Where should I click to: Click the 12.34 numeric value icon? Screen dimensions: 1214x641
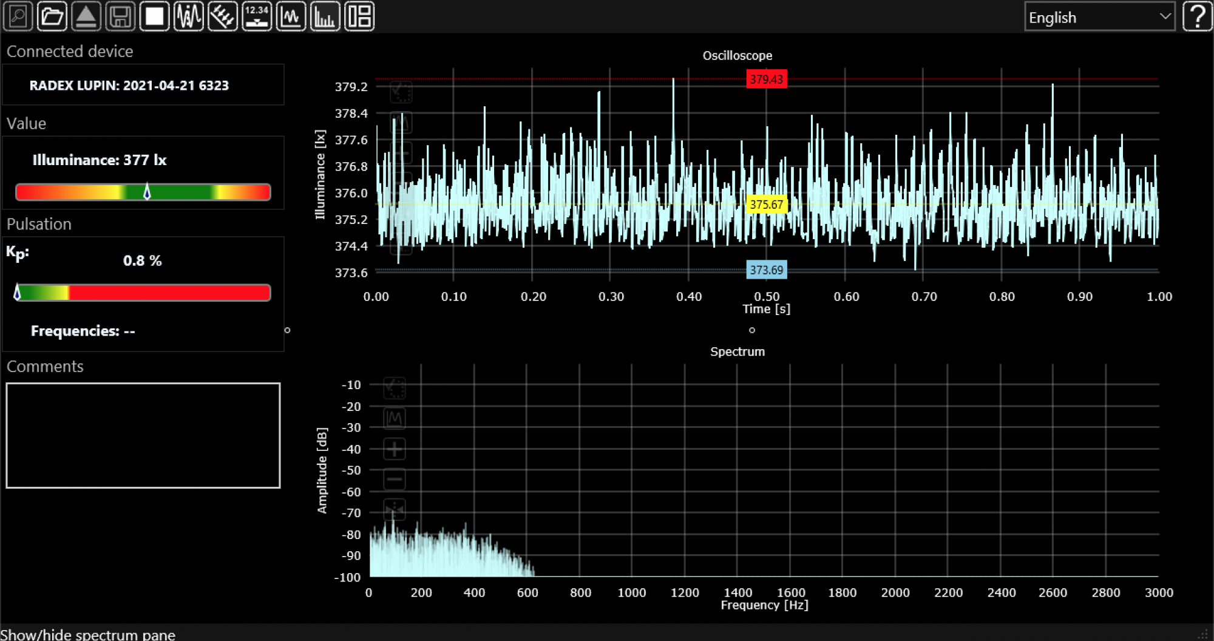(257, 16)
